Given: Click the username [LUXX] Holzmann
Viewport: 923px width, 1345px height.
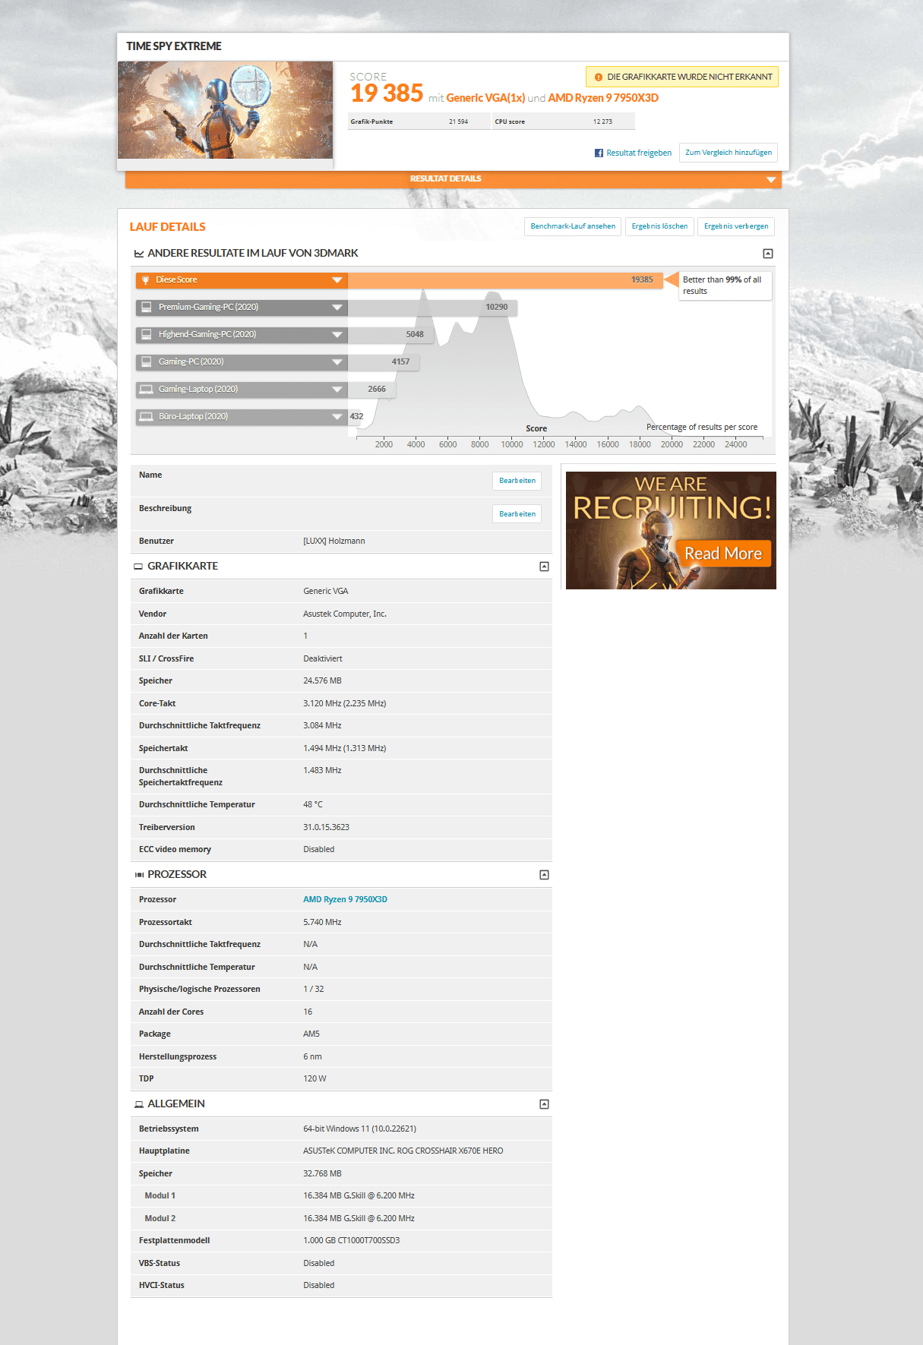Looking at the screenshot, I should pos(334,541).
